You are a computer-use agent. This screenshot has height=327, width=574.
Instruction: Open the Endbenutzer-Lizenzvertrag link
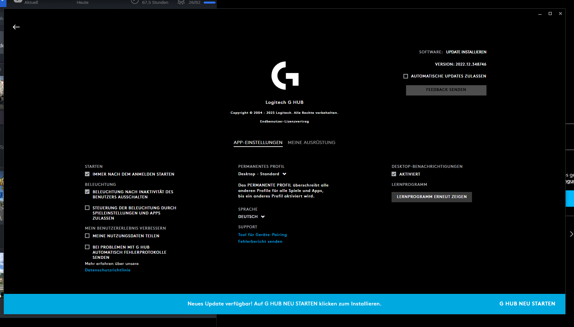[x=284, y=122]
